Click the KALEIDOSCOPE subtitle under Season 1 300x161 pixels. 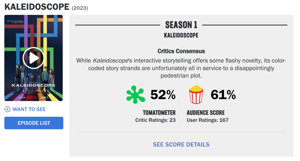tap(181, 35)
